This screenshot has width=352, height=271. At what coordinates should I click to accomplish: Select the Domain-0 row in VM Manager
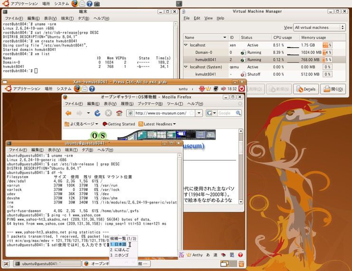click(x=264, y=52)
